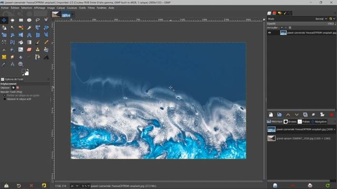Select the Measure compass tool
This screenshot has width=337, height=189.
coord(13,64)
